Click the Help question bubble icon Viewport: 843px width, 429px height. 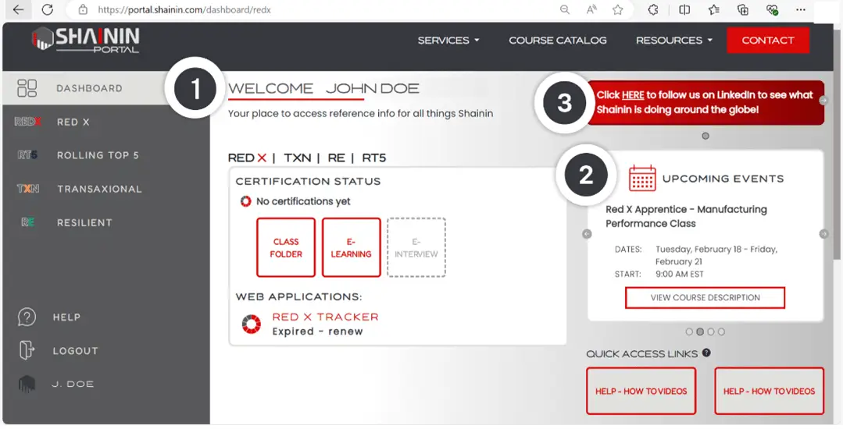tap(27, 317)
